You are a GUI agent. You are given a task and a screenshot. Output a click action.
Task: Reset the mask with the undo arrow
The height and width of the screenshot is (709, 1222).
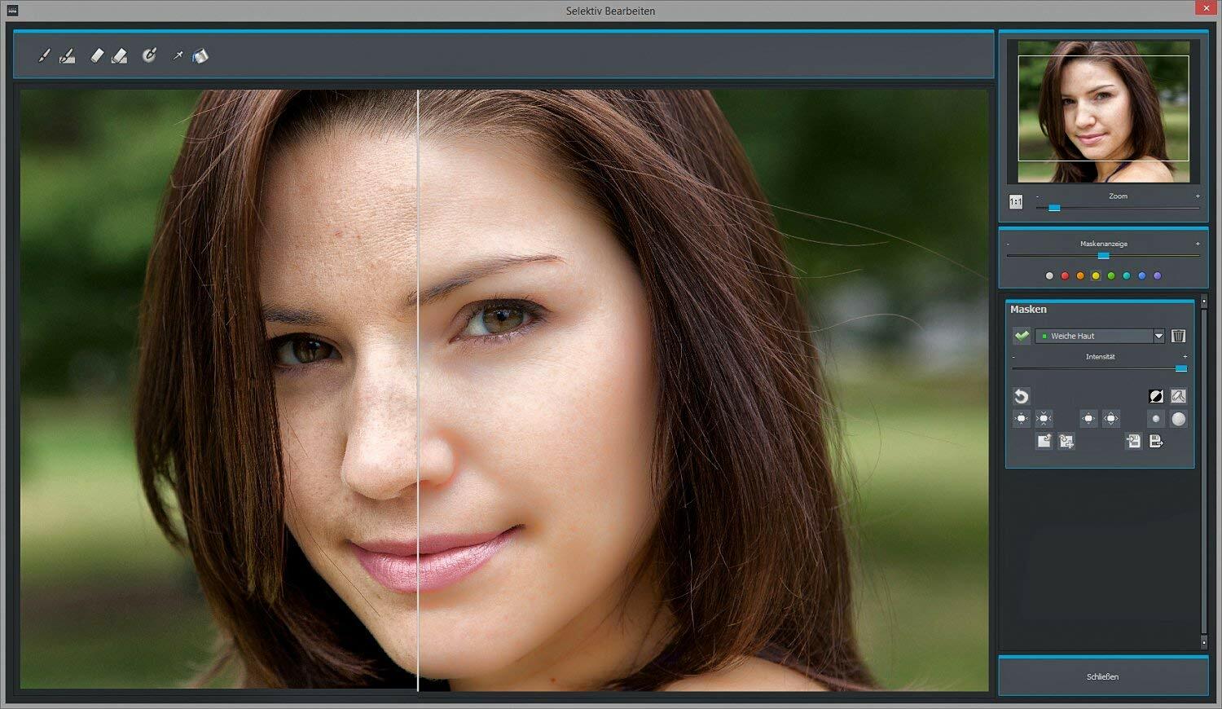click(1021, 396)
